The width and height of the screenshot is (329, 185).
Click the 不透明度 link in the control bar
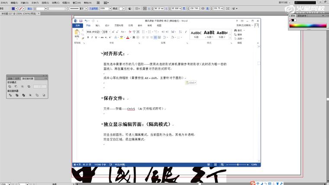pos(94,8)
